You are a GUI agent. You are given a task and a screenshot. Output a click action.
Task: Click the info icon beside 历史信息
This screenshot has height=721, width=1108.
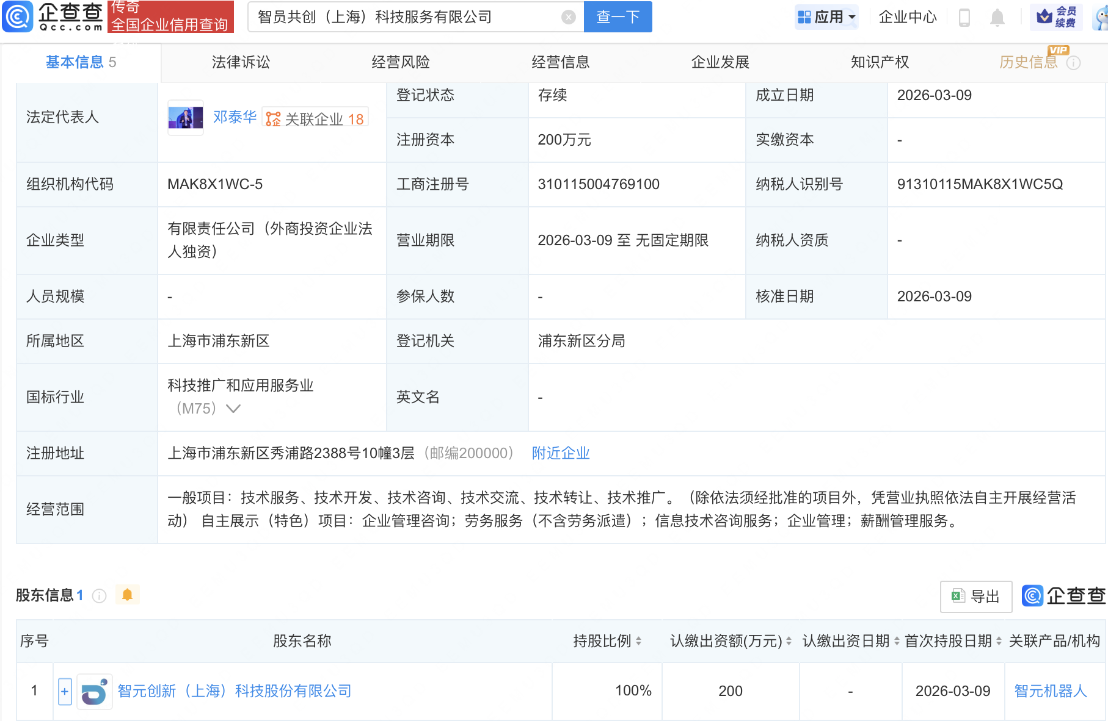(1073, 63)
